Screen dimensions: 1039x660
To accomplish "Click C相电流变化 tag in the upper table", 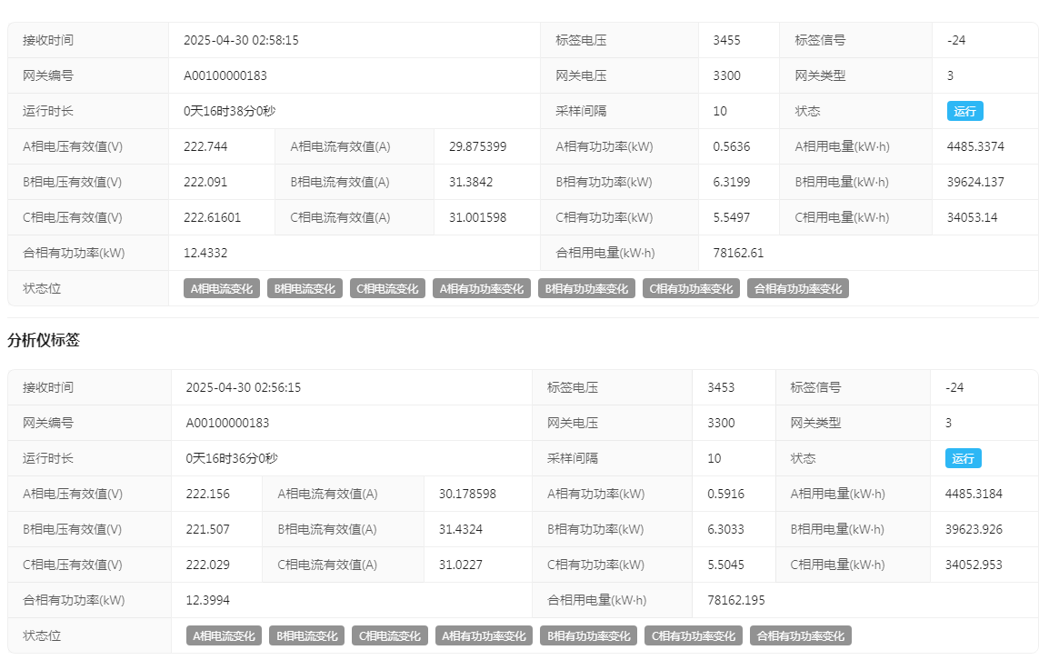I will (387, 289).
